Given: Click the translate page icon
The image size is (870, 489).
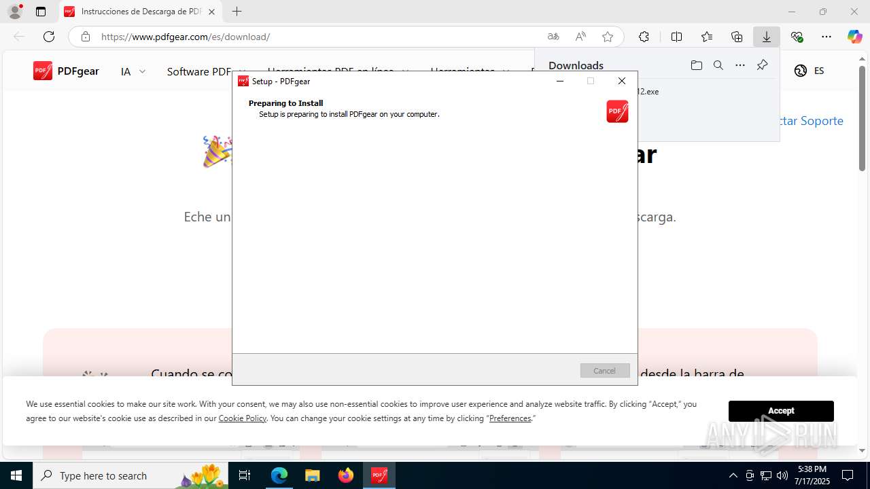Looking at the screenshot, I should click(x=553, y=37).
